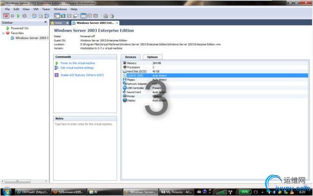The height and width of the screenshot is (196, 313).
Task: Select Powered On in the sidebar
Action: (20, 28)
